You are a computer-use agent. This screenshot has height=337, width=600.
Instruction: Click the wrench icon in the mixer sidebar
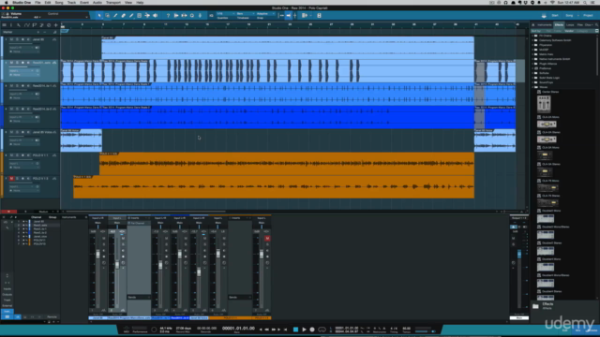(x=7, y=227)
